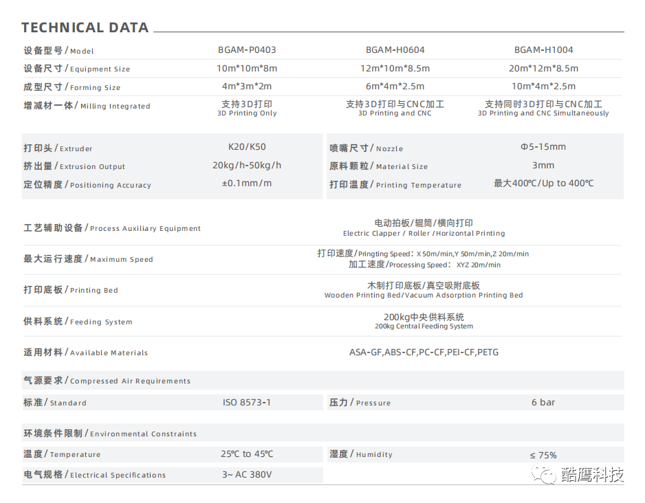
Task: Select the Up to 400℃ printing temperature
Action: coord(543,183)
